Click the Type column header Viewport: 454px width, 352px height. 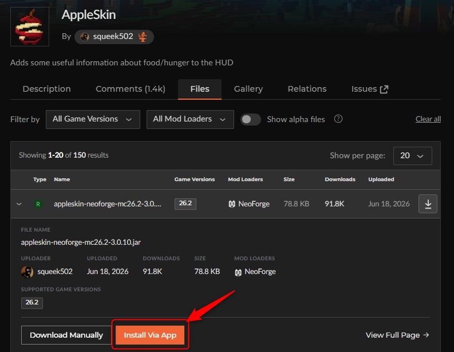click(x=40, y=179)
